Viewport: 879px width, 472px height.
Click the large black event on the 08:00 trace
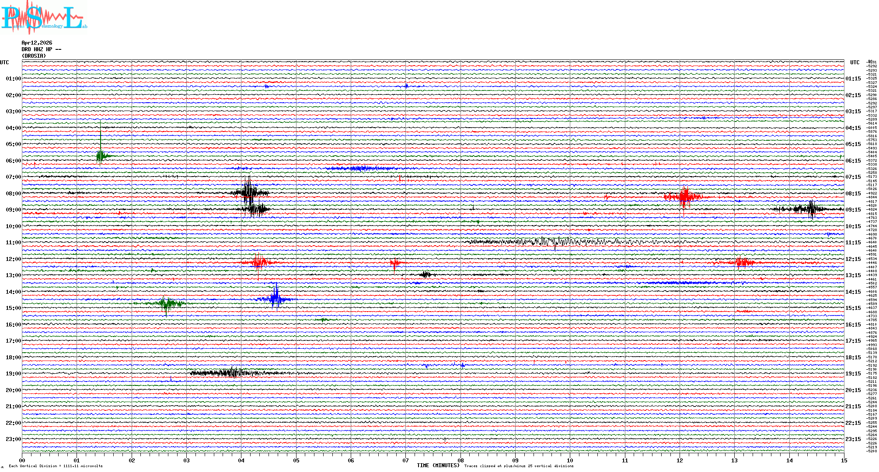click(249, 193)
